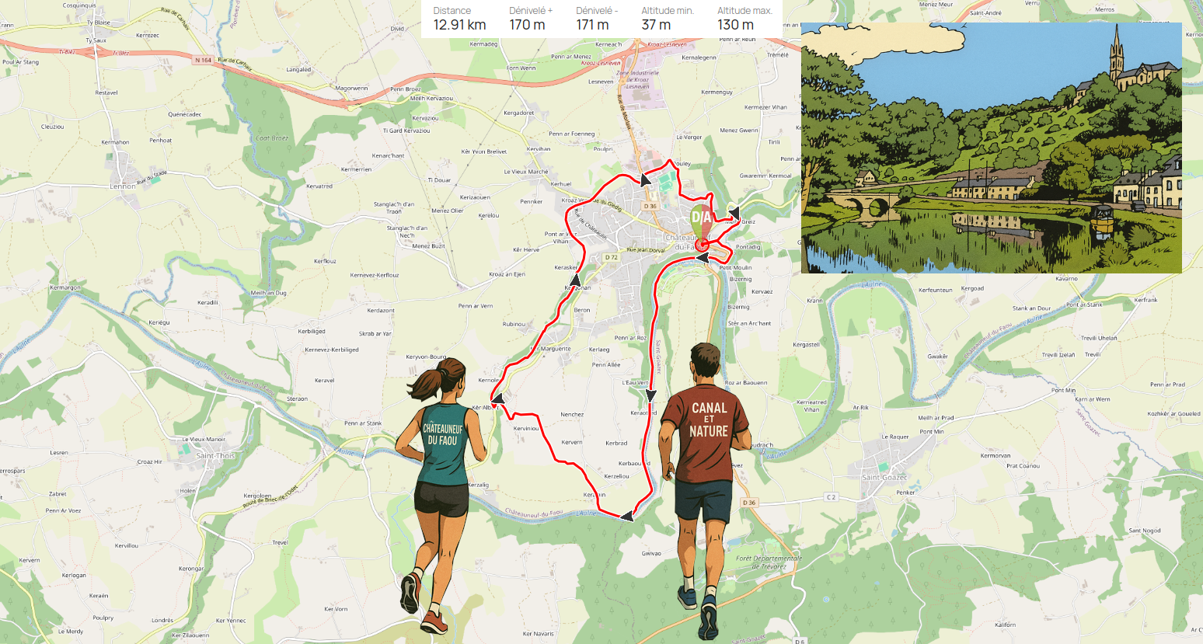This screenshot has height=644, width=1203.
Task: Select the direction arrow by the Aulne river bend
Action: tap(626, 516)
